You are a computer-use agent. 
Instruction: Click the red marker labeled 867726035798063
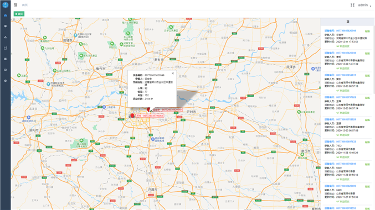coord(132,116)
